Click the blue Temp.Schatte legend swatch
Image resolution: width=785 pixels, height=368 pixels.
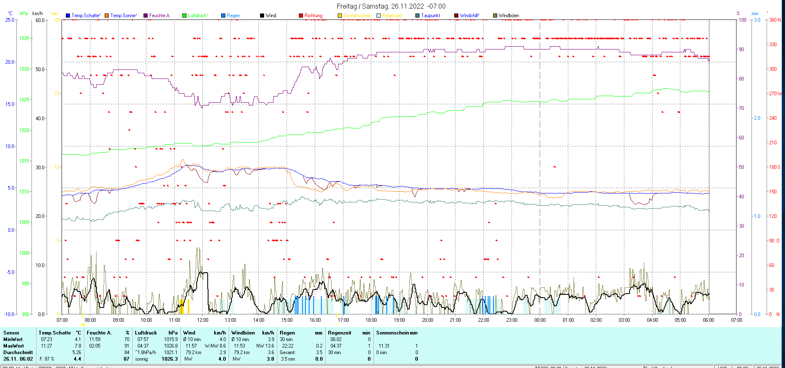click(x=68, y=16)
